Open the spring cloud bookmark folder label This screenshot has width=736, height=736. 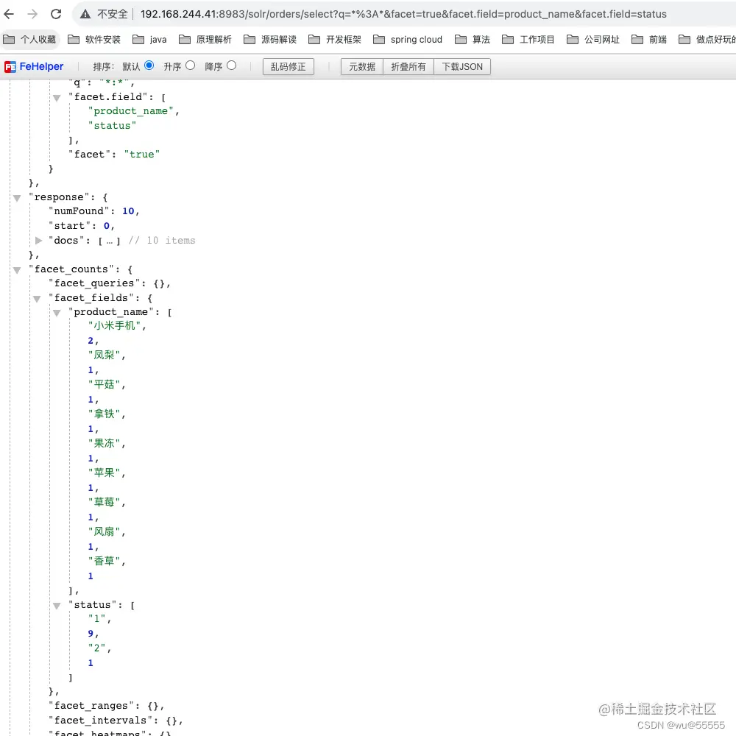pyautogui.click(x=417, y=40)
